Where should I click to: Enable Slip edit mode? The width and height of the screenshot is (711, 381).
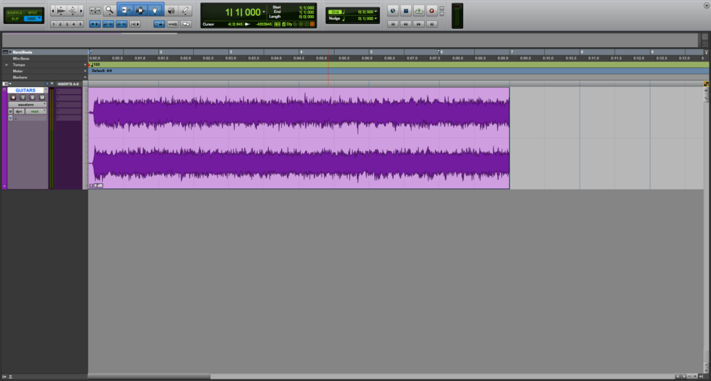[15, 19]
